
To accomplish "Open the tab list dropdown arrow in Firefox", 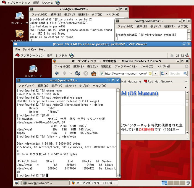I will (x=186, y=88).
